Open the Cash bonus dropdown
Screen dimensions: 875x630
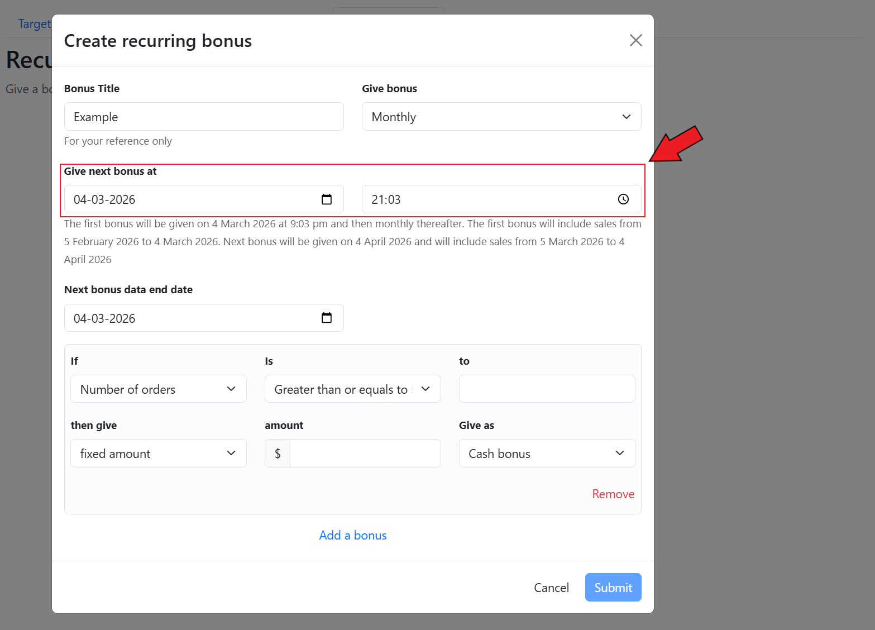pyautogui.click(x=546, y=454)
